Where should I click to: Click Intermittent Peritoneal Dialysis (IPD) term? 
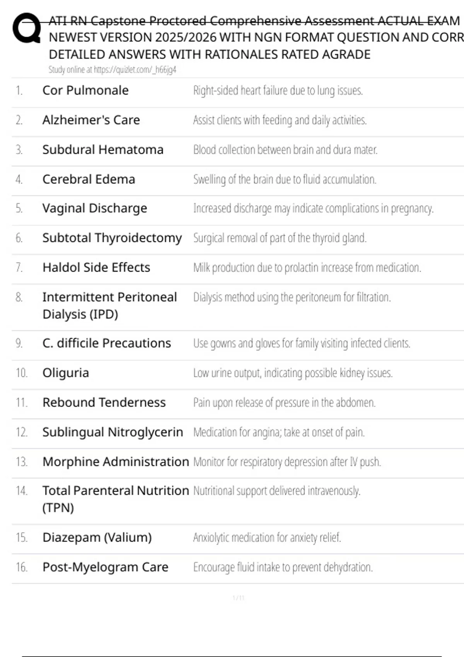coord(109,306)
